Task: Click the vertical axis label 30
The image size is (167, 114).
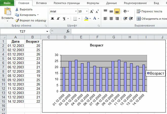Action: 57,55
